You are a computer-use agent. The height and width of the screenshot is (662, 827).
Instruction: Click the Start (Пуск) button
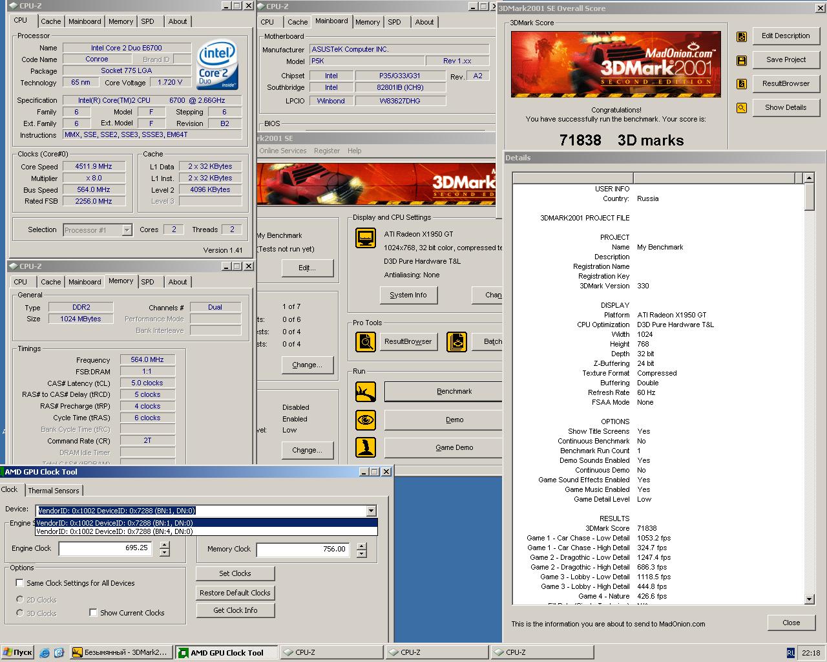[x=17, y=652]
